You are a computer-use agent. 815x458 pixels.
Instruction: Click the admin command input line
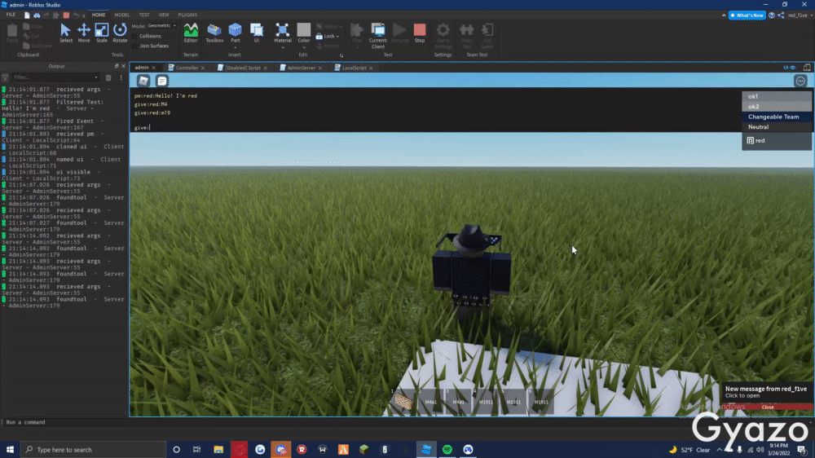pos(435,127)
